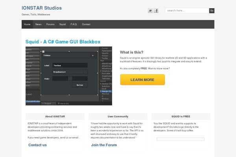This screenshot has width=236, height=157.
Task: Click the 'User Community' panel heading
Action: (118, 117)
